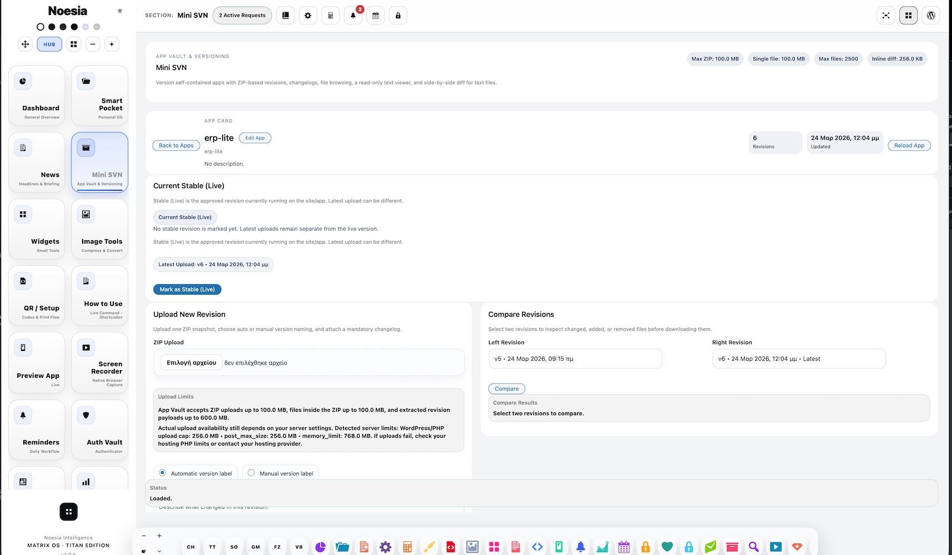The width and height of the screenshot is (952, 555).
Task: Click the purple pie chart dock icon
Action: click(320, 547)
